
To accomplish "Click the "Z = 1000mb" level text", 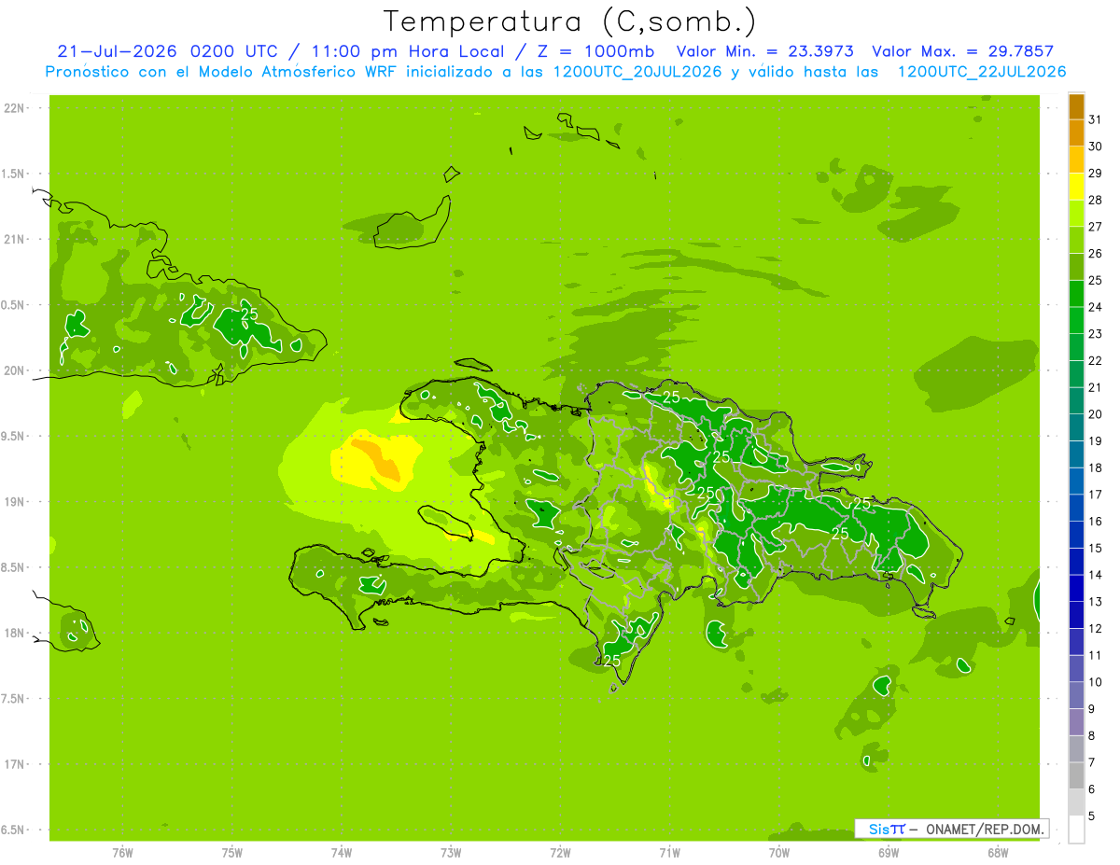I will (x=593, y=51).
